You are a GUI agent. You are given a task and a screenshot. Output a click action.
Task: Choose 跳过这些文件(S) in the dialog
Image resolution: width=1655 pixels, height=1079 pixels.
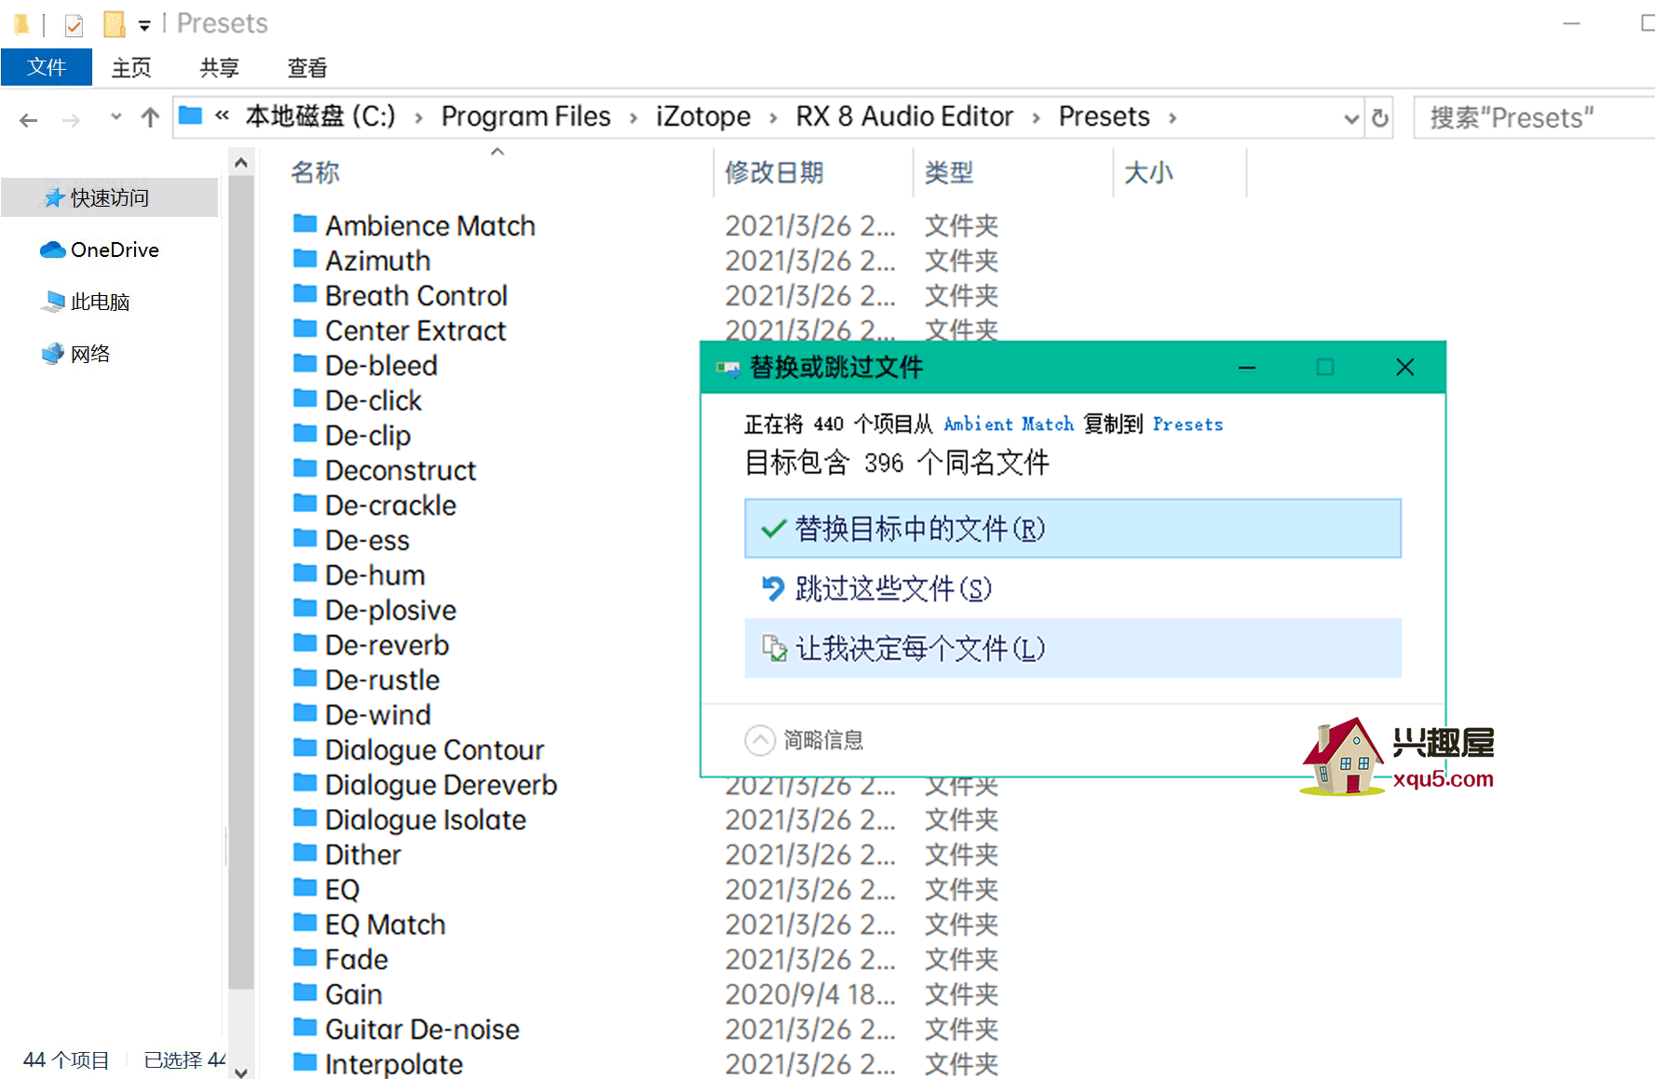point(1073,588)
